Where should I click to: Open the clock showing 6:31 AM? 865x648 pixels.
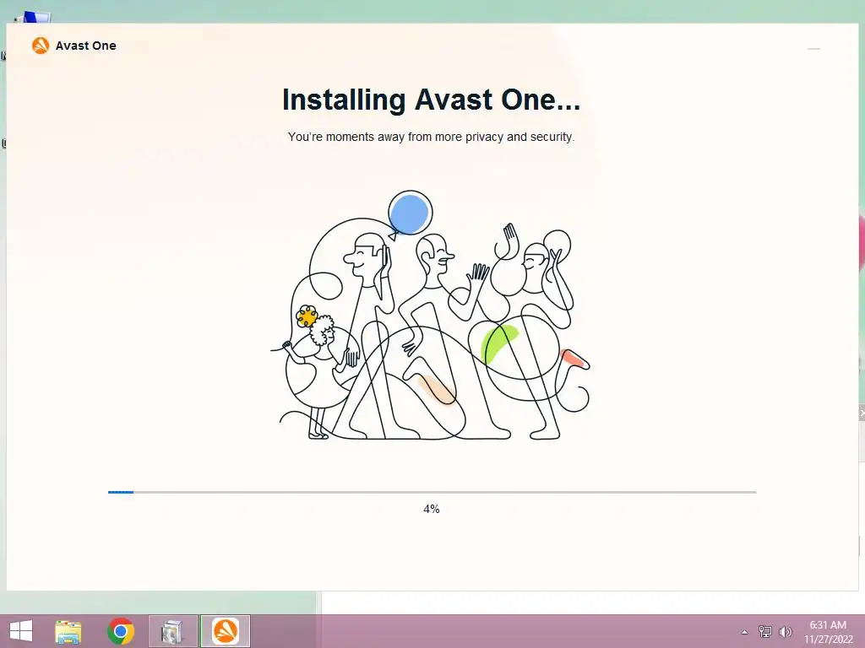point(828,632)
